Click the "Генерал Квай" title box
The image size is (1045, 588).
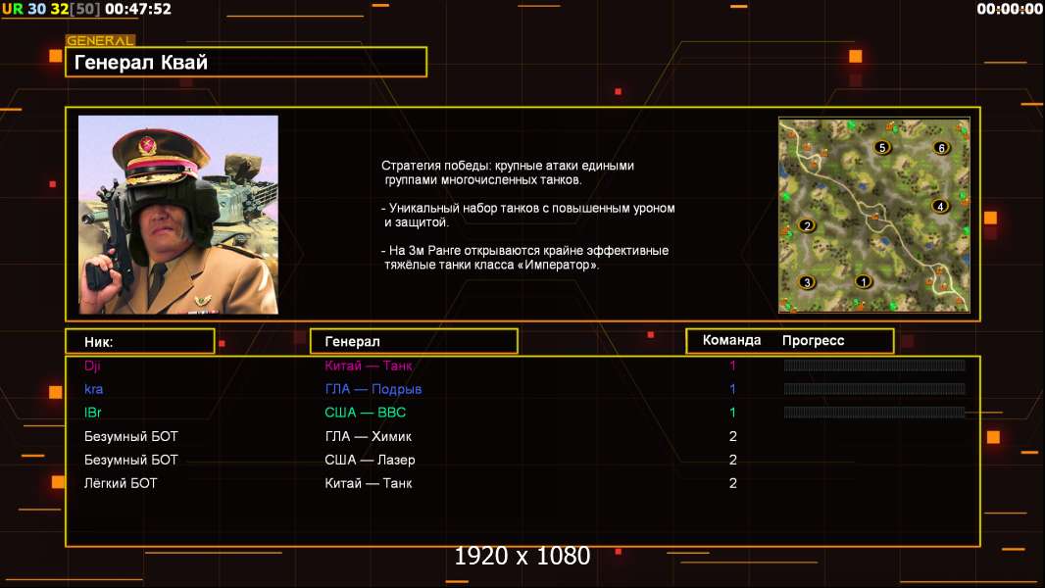click(246, 62)
